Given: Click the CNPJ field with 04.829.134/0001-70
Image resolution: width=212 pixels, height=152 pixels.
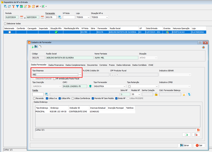Looking at the screenshot, I should (x=75, y=86).
